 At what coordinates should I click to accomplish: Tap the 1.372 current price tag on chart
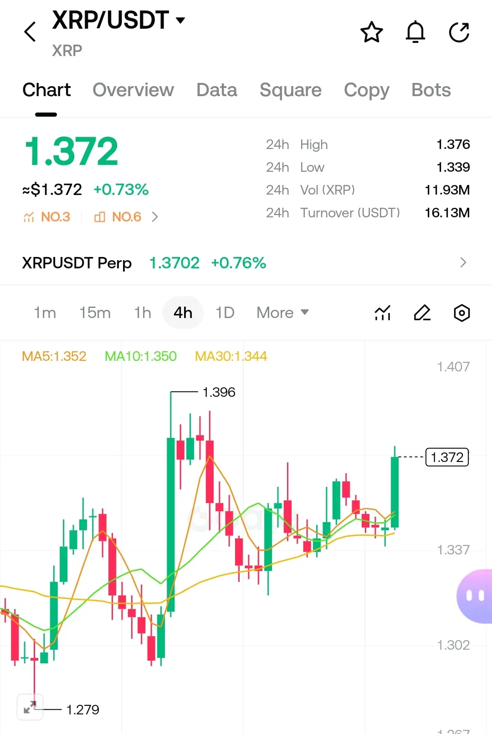pyautogui.click(x=447, y=457)
